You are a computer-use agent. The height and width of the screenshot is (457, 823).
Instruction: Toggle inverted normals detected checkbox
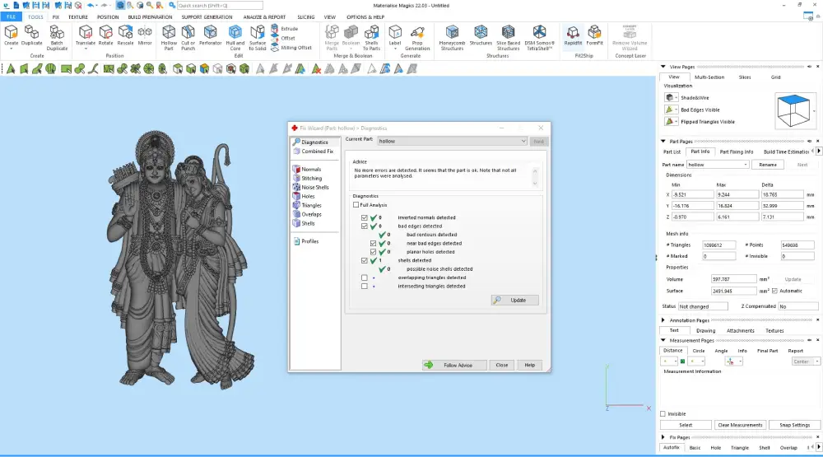(x=365, y=217)
